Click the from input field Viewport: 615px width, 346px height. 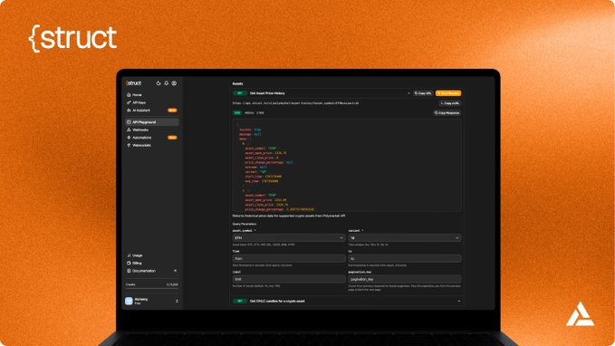(x=289, y=258)
